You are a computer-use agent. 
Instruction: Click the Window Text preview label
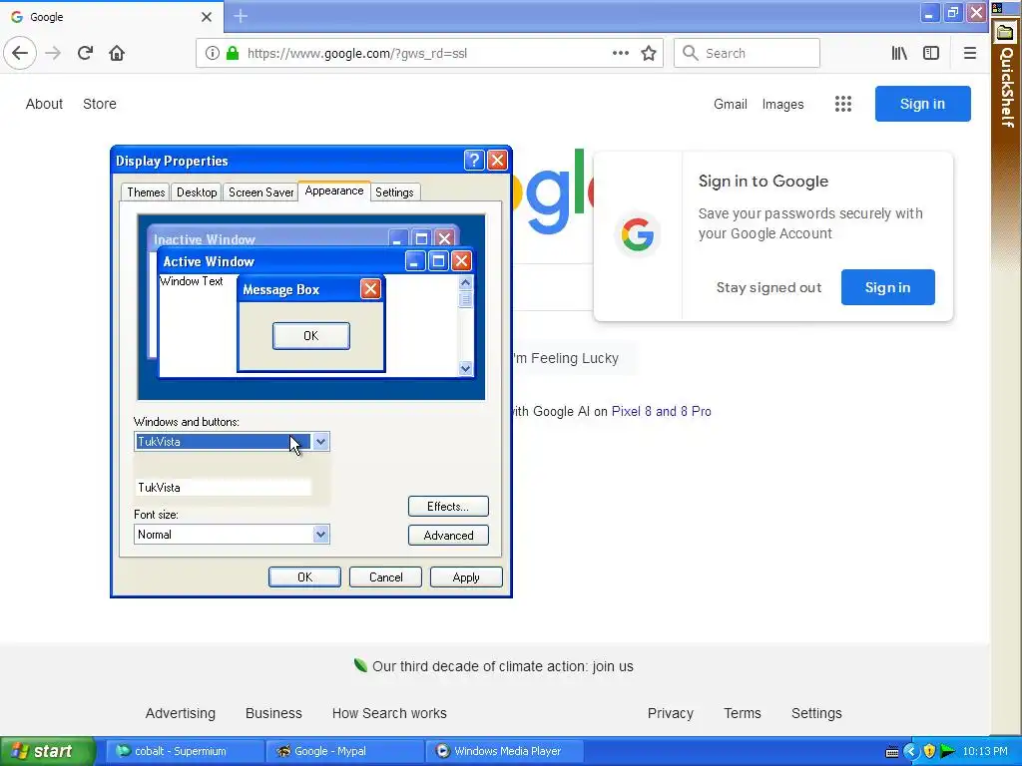click(x=191, y=281)
